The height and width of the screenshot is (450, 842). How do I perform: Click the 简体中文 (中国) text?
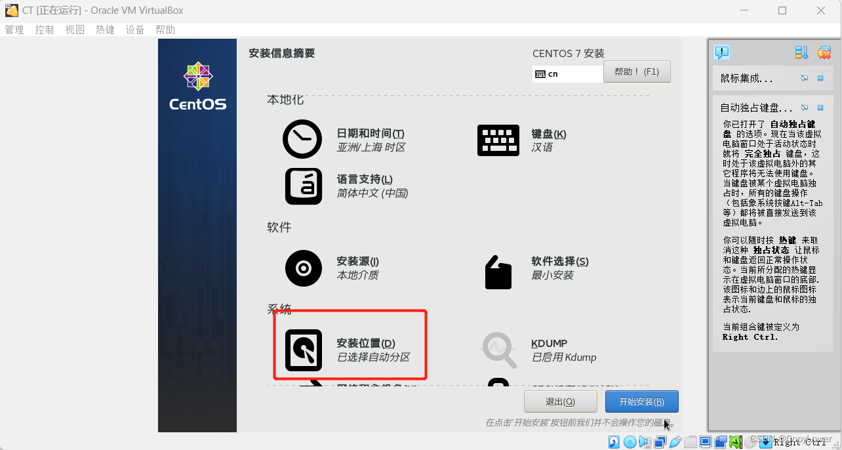(x=372, y=194)
